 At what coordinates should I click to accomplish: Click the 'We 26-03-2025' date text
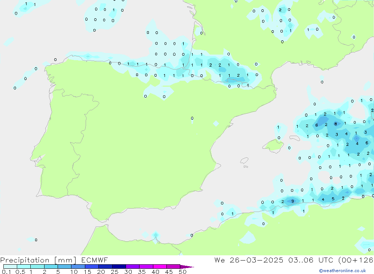[x=249, y=260]
